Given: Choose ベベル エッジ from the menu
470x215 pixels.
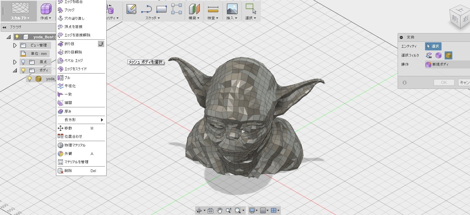Looking at the screenshot, I should 81,61.
